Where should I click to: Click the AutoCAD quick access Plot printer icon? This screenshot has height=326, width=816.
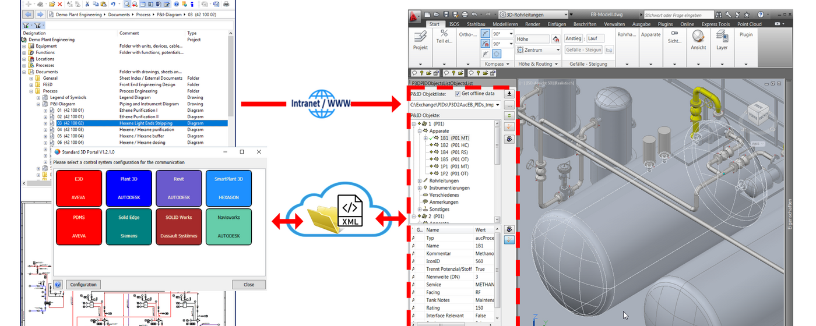pos(465,15)
